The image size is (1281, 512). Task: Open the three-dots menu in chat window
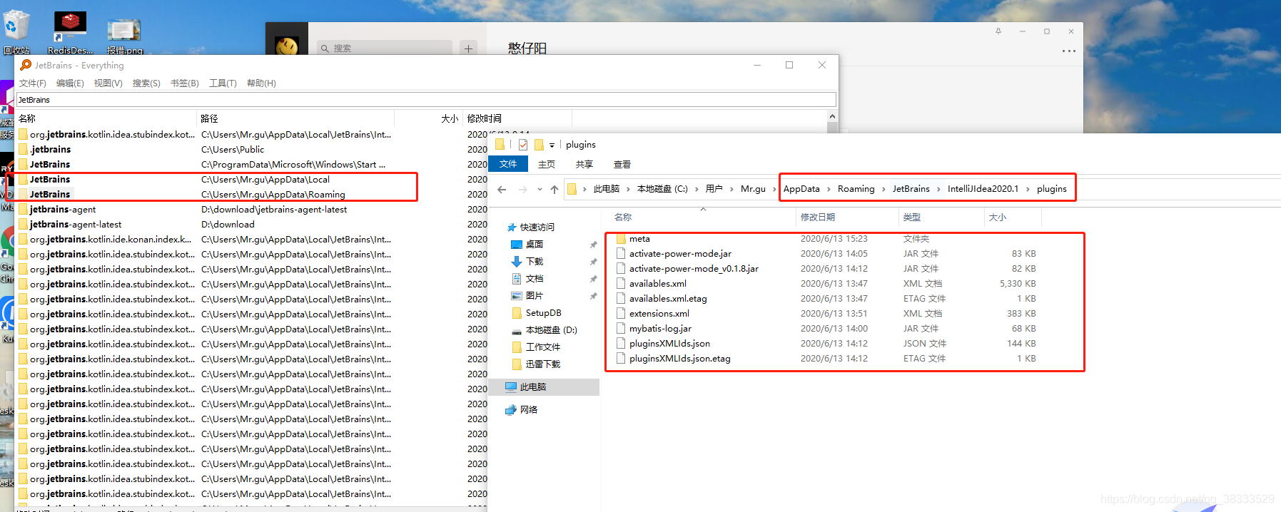[1068, 51]
